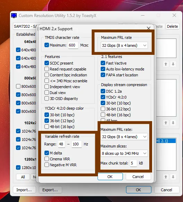The height and width of the screenshot is (202, 183).
Task: Click the down arrow below the top-right list box
Action: [x=173, y=64]
